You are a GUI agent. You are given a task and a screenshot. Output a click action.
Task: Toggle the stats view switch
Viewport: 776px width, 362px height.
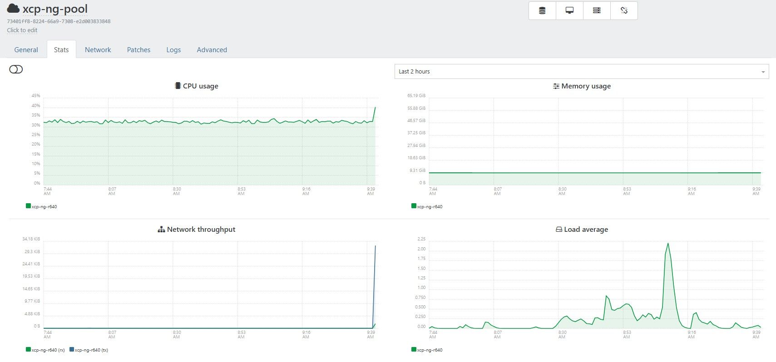point(16,69)
